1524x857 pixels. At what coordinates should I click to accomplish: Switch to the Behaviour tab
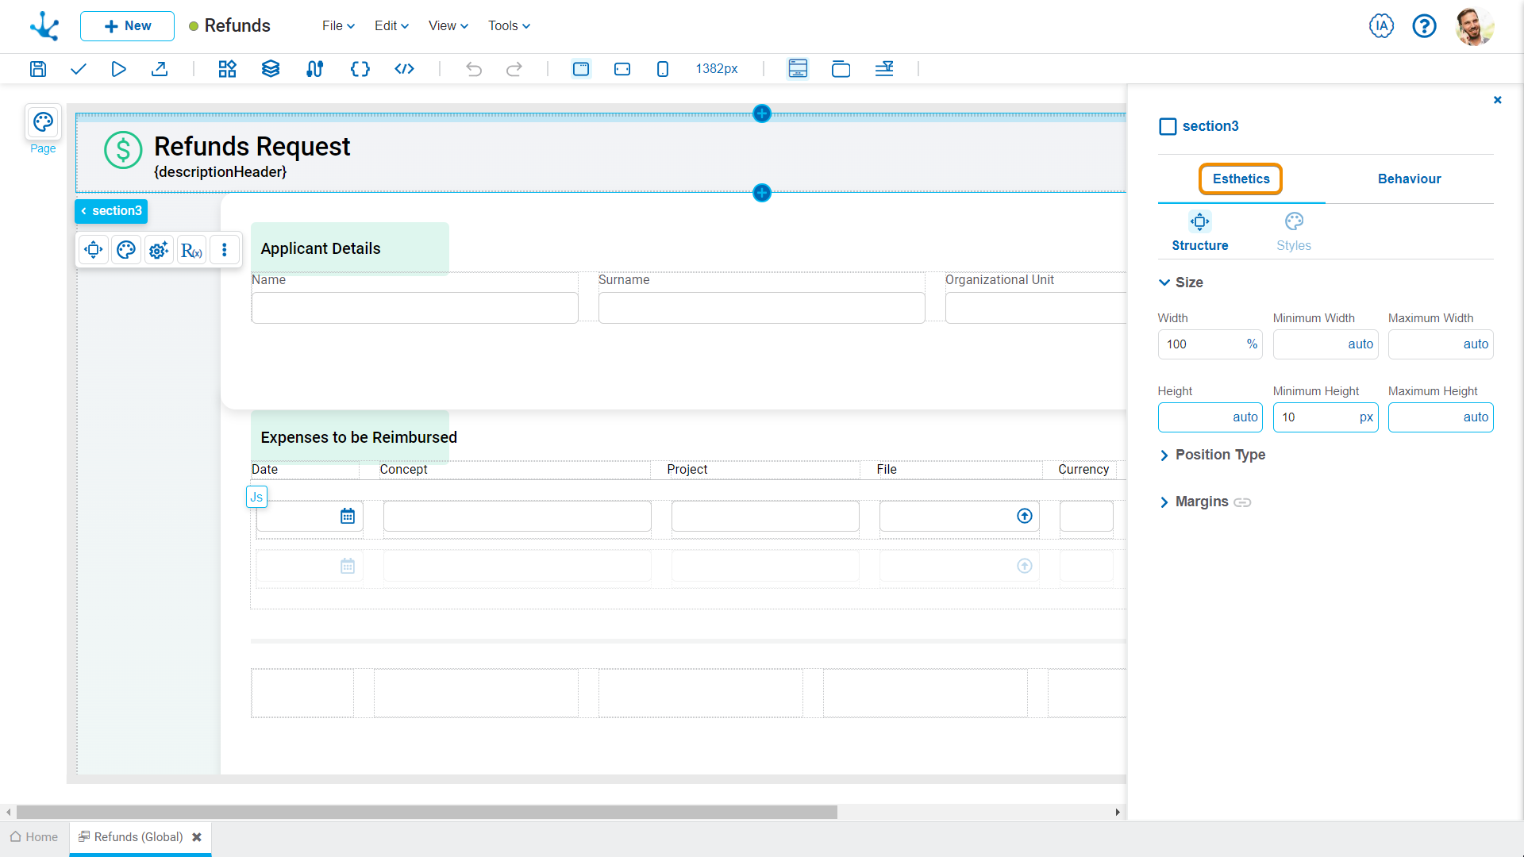click(1409, 179)
